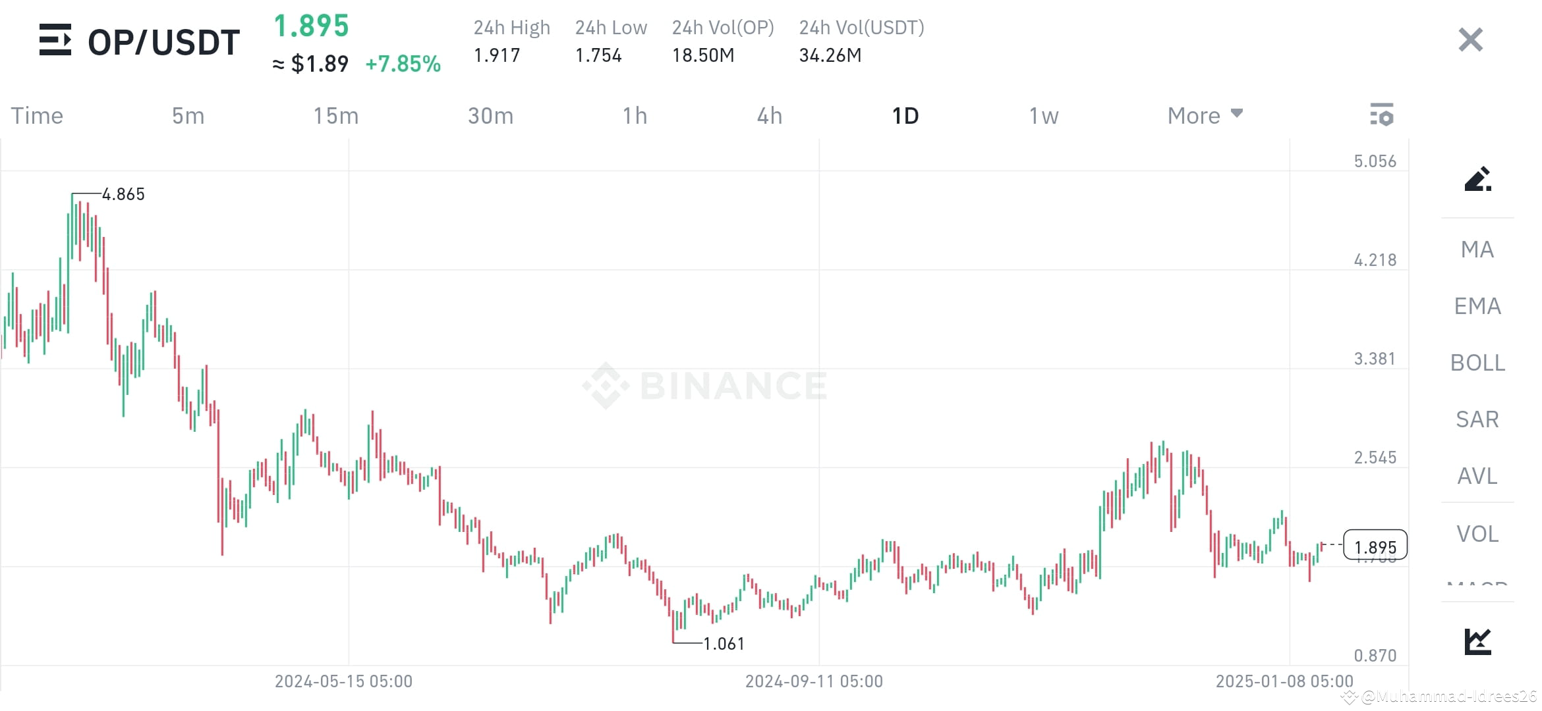Viewport: 1542px width, 711px height.
Task: Select the 30m interval
Action: [x=490, y=115]
